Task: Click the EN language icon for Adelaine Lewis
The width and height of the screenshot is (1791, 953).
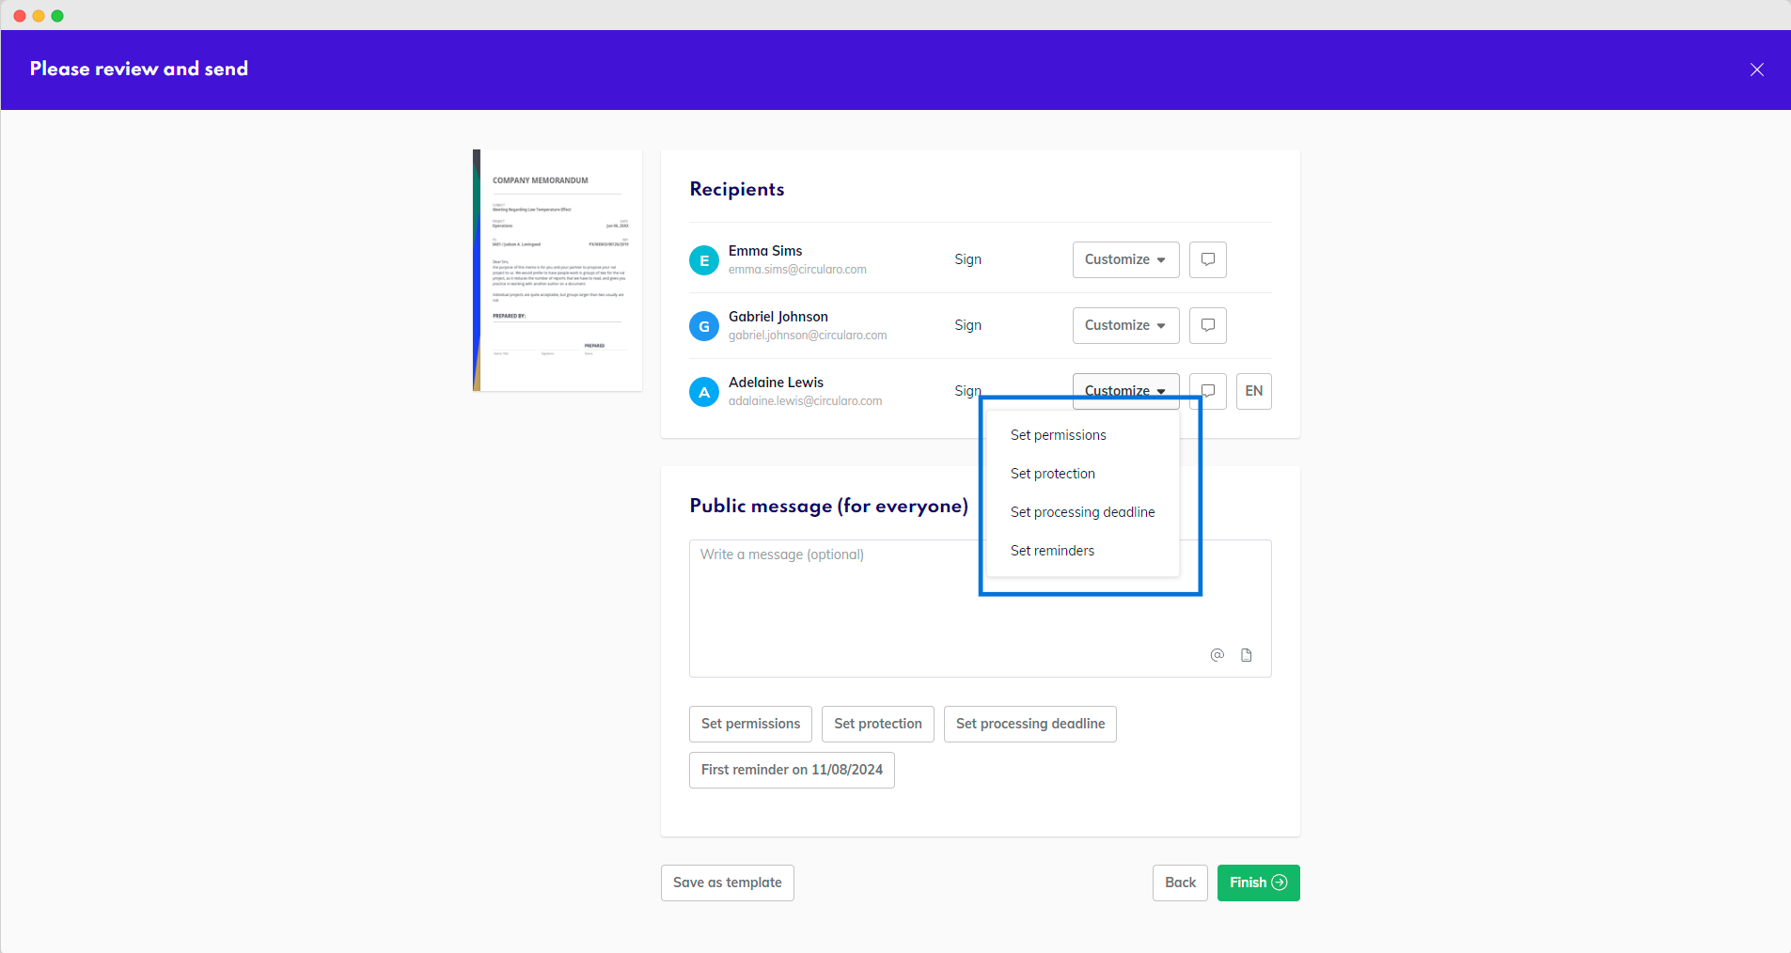Action: tap(1253, 391)
